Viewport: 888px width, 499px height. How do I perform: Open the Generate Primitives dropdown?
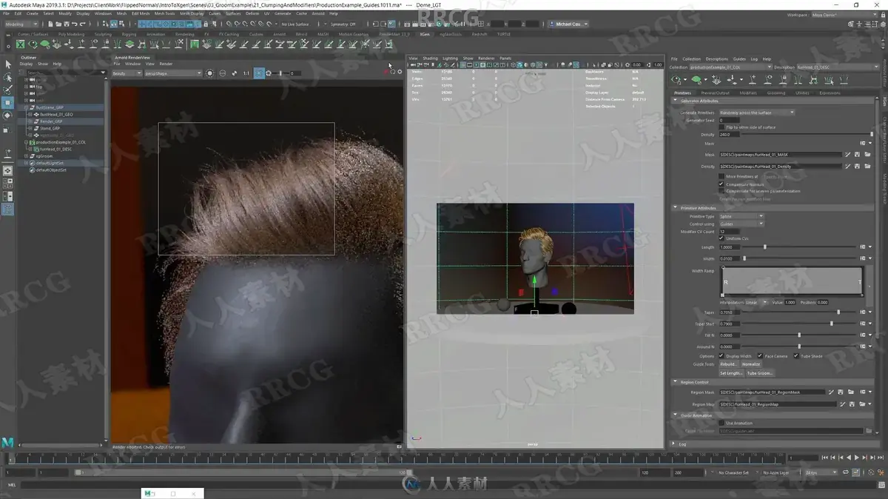(757, 113)
